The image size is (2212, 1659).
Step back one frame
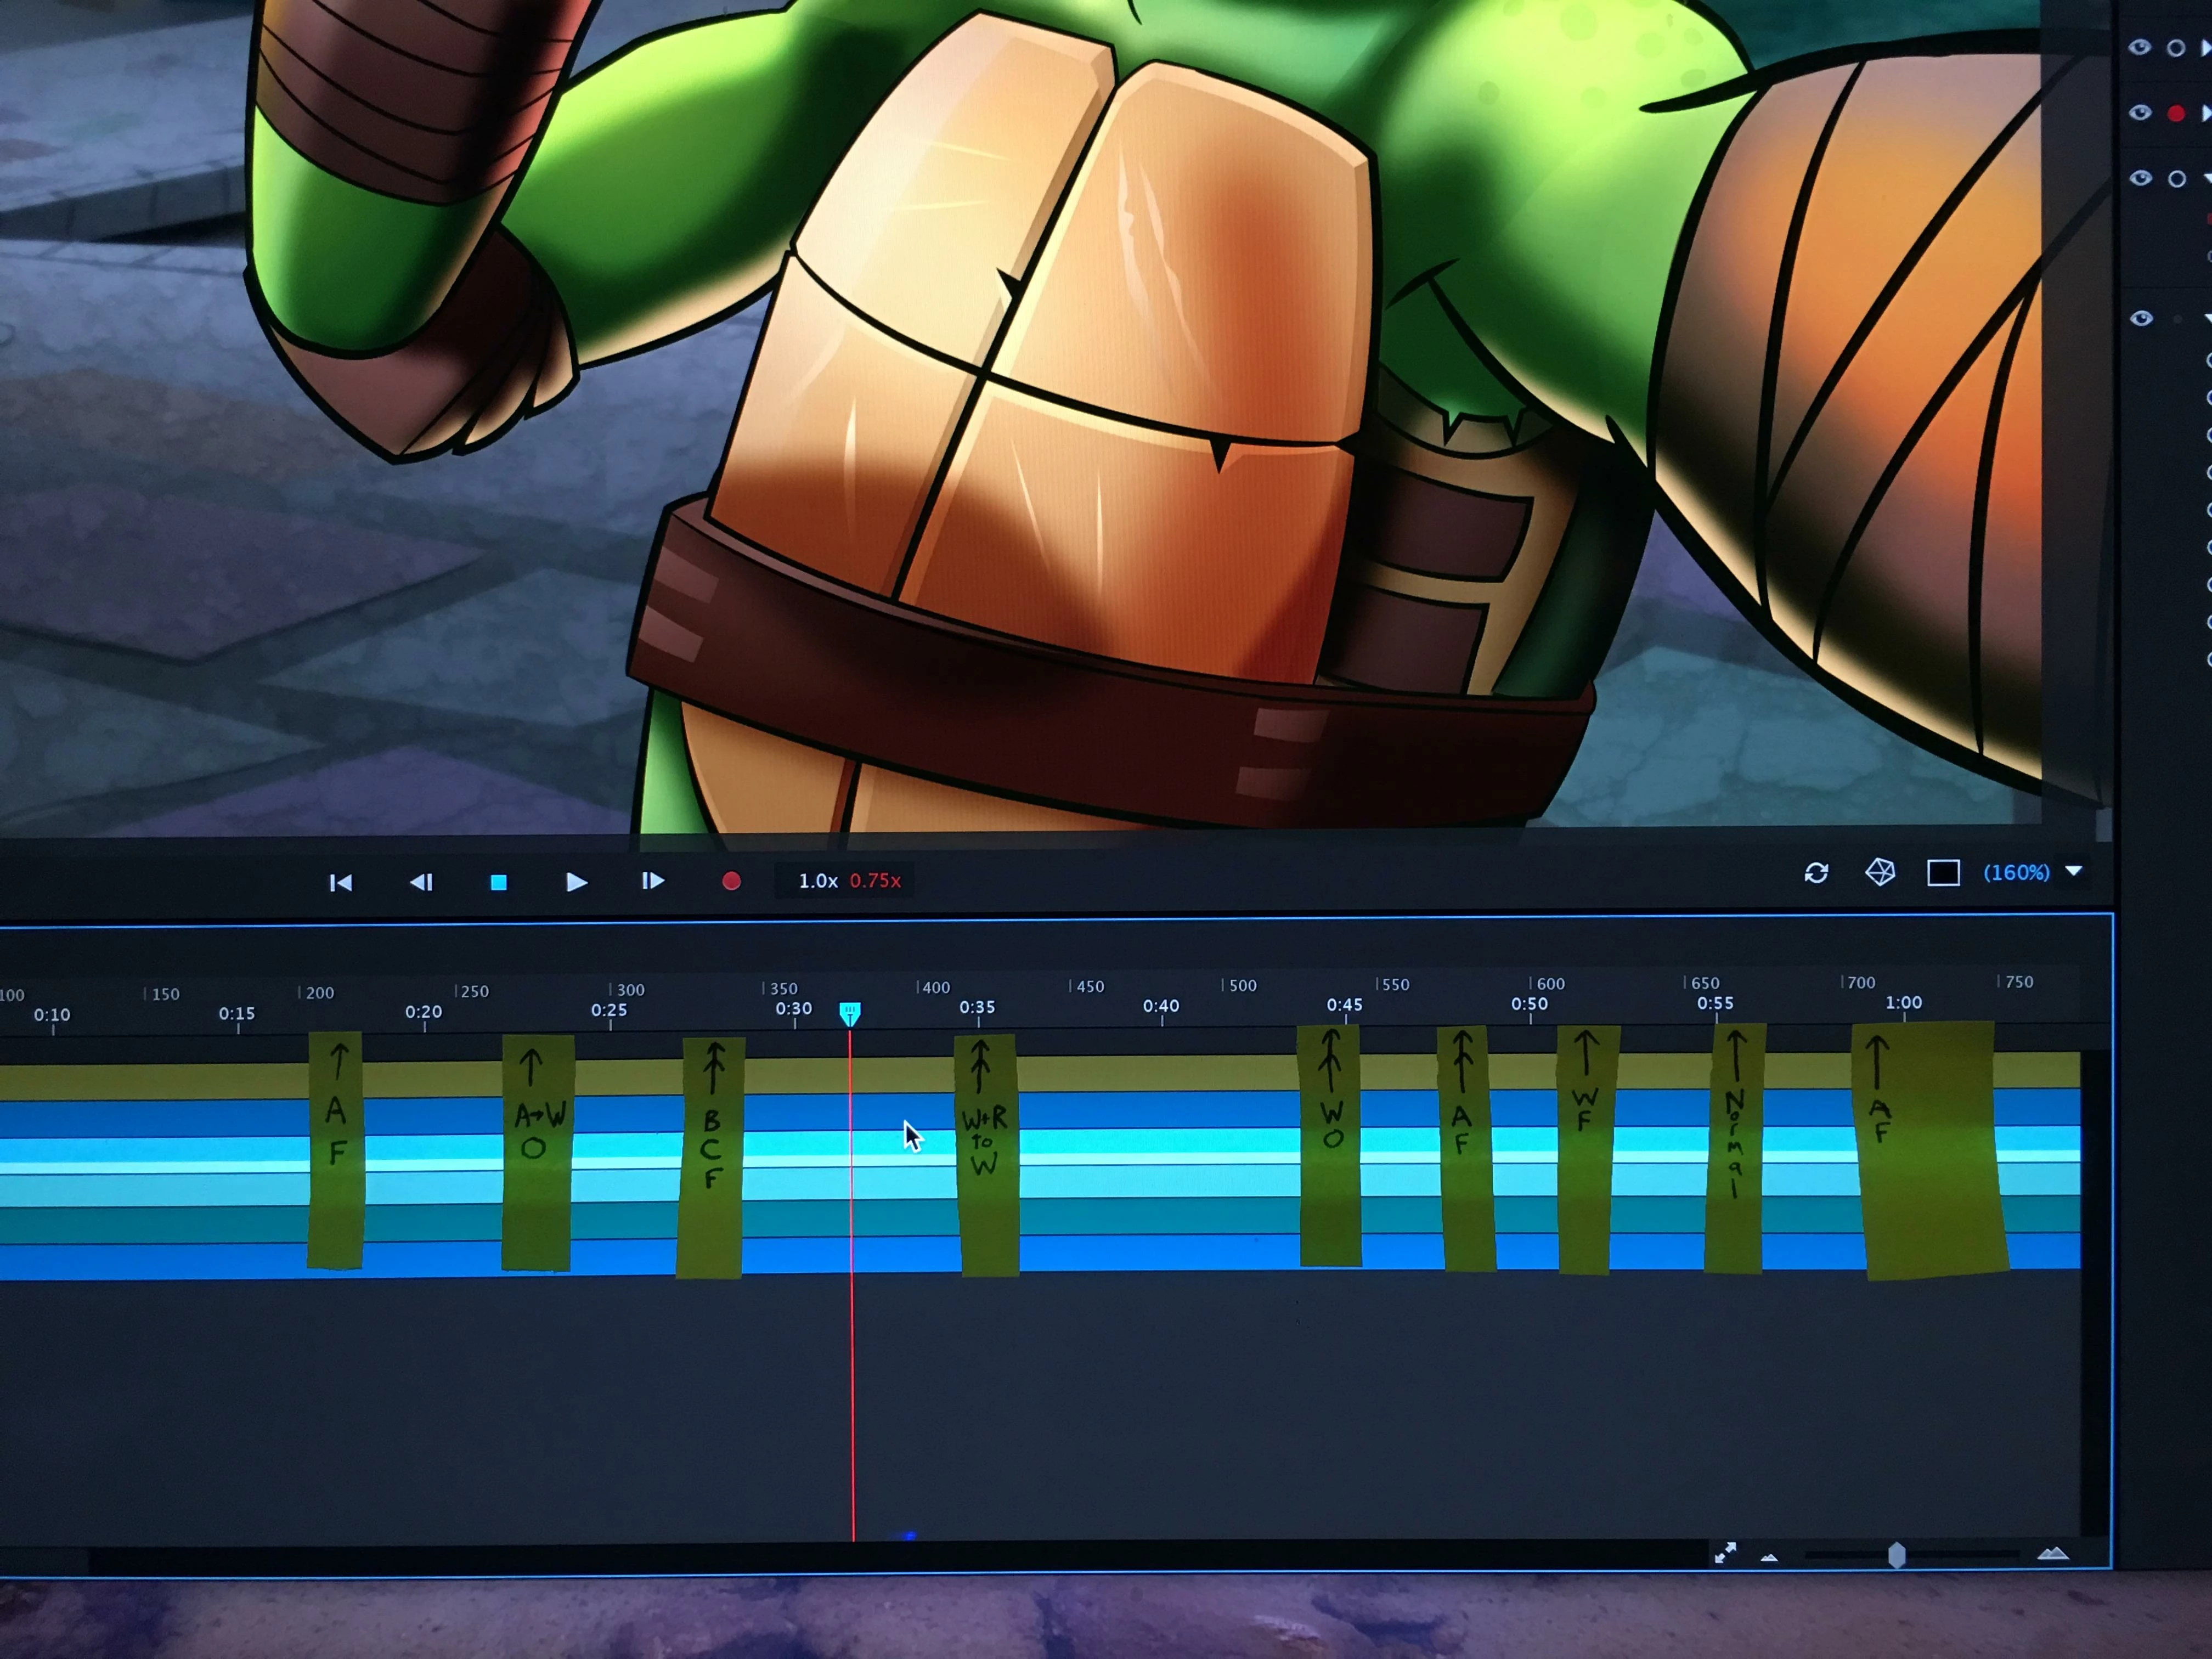coord(421,882)
